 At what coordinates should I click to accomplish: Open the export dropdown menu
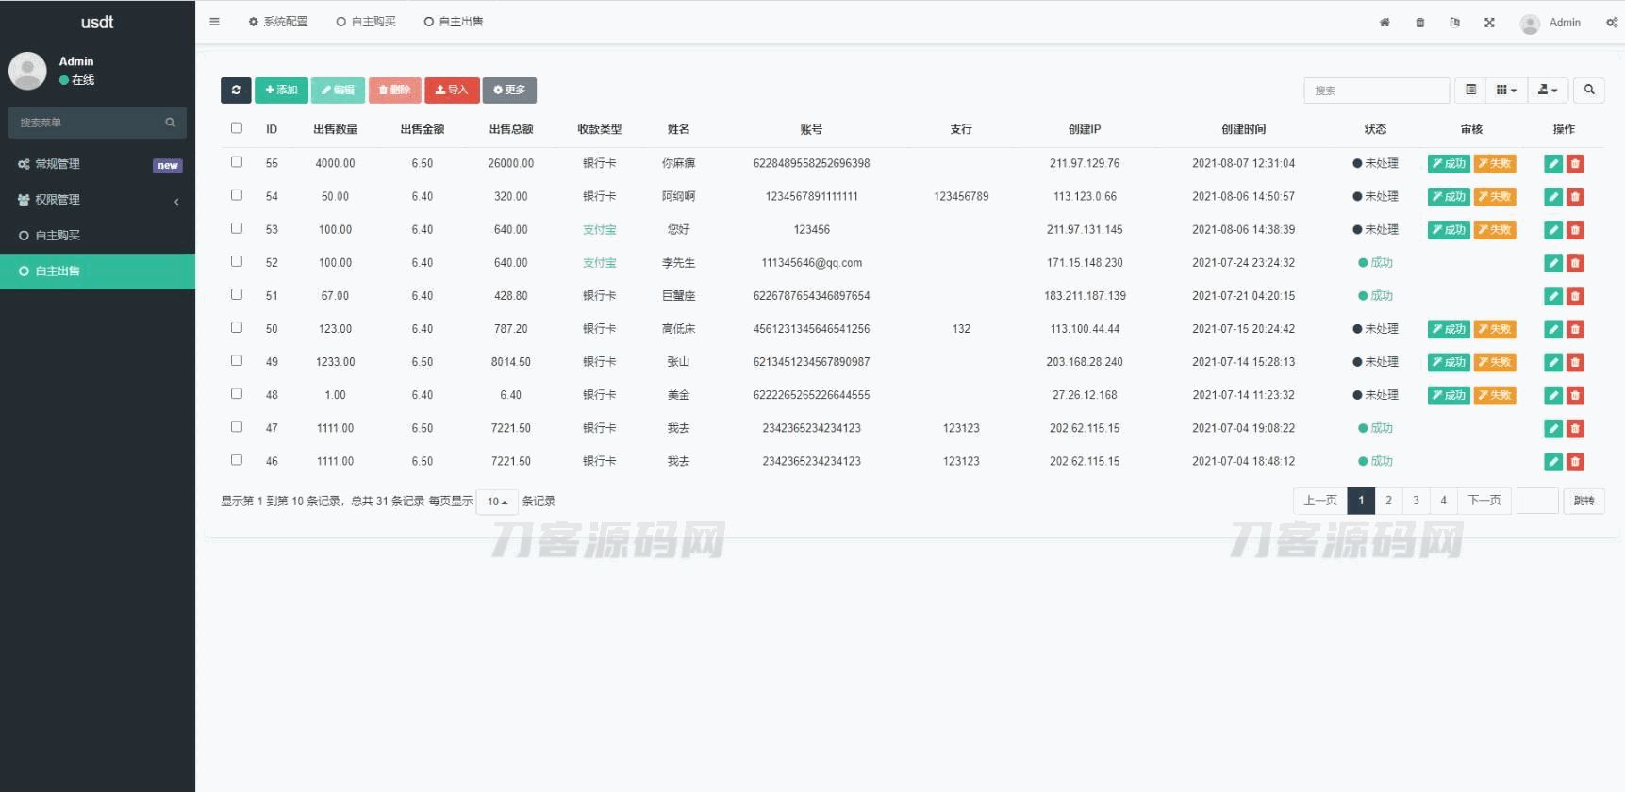[x=1548, y=91]
